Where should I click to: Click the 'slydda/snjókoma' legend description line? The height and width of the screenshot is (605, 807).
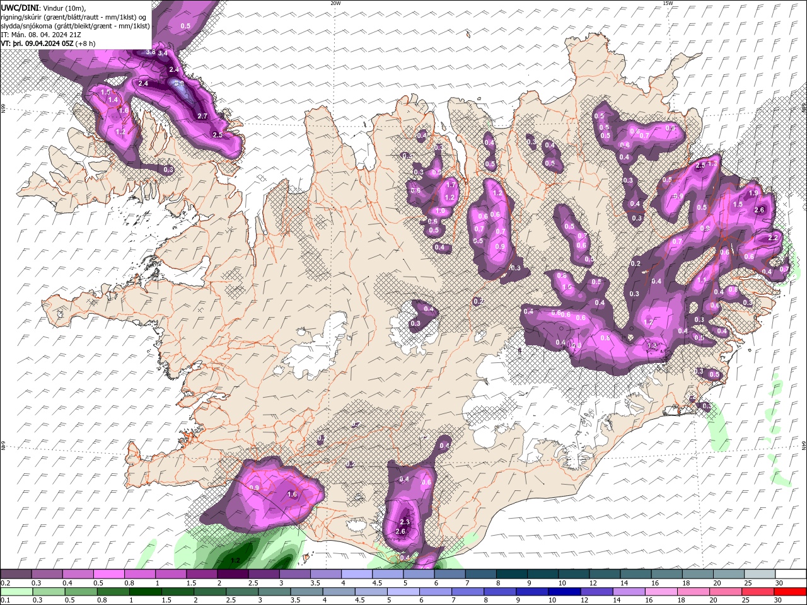(x=75, y=26)
